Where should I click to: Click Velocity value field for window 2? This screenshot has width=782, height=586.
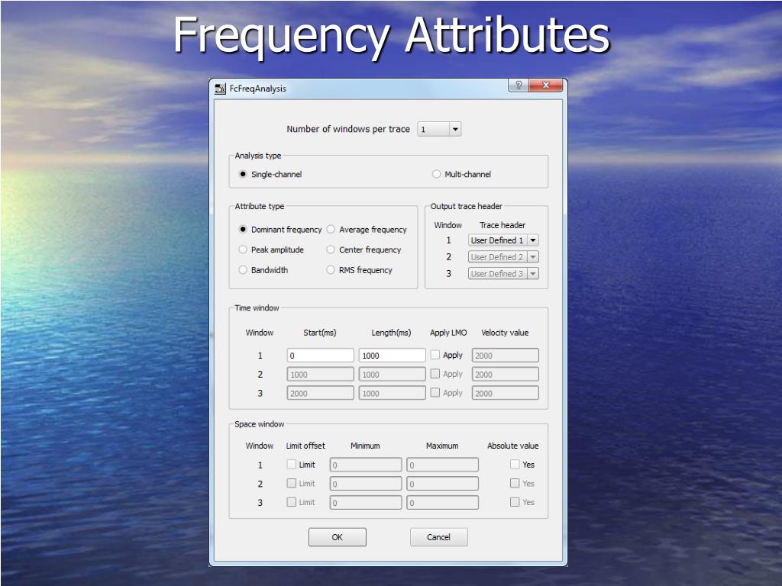506,374
